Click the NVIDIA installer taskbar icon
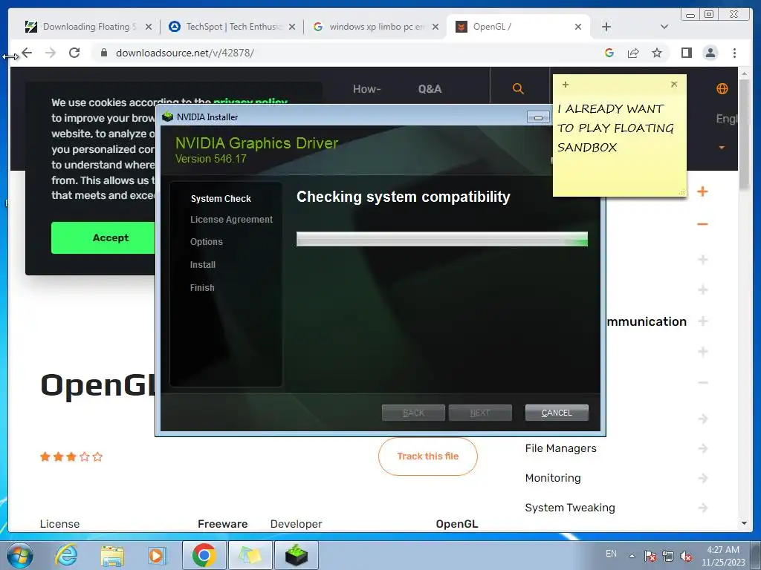 point(297,555)
